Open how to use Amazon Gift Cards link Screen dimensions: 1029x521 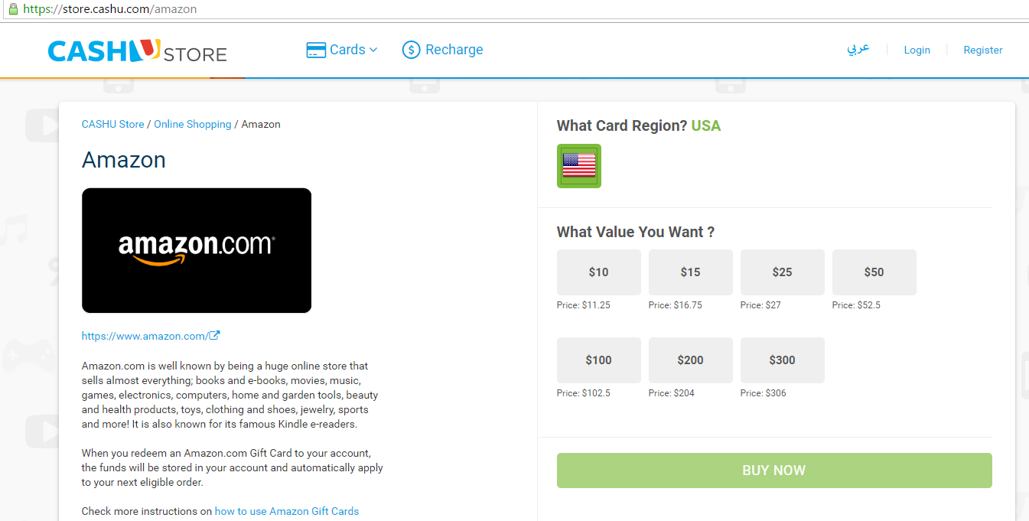coord(287,511)
